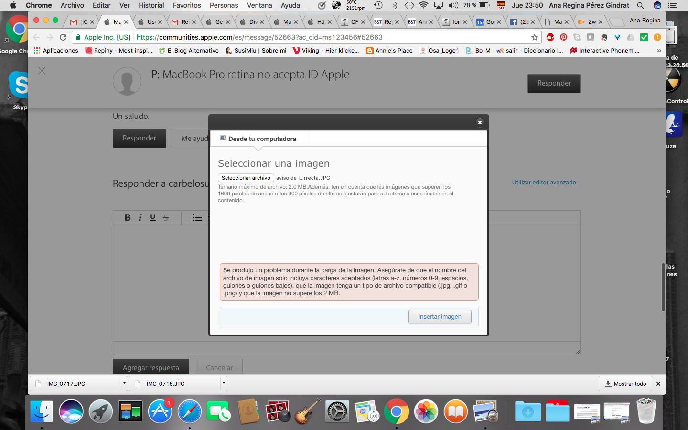The width and height of the screenshot is (688, 430).
Task: Open Spotlight search in the menu bar
Action: point(640,5)
